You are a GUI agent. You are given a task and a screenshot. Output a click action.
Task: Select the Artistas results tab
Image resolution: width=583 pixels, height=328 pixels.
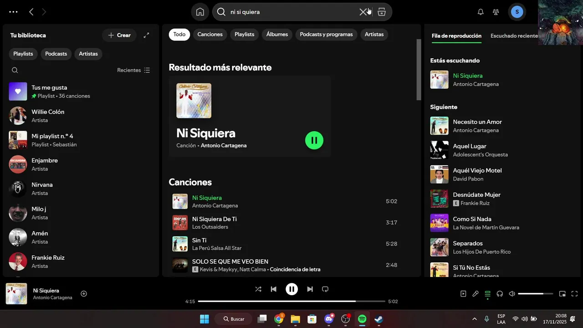click(x=374, y=35)
